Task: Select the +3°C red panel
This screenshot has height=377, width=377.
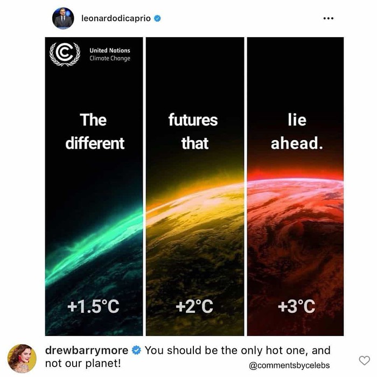Action: 295,186
